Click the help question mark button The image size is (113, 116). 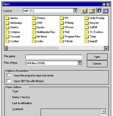(x=104, y=4)
